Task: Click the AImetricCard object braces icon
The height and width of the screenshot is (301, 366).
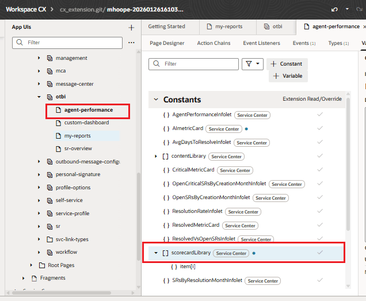Action: pyautogui.click(x=166, y=129)
